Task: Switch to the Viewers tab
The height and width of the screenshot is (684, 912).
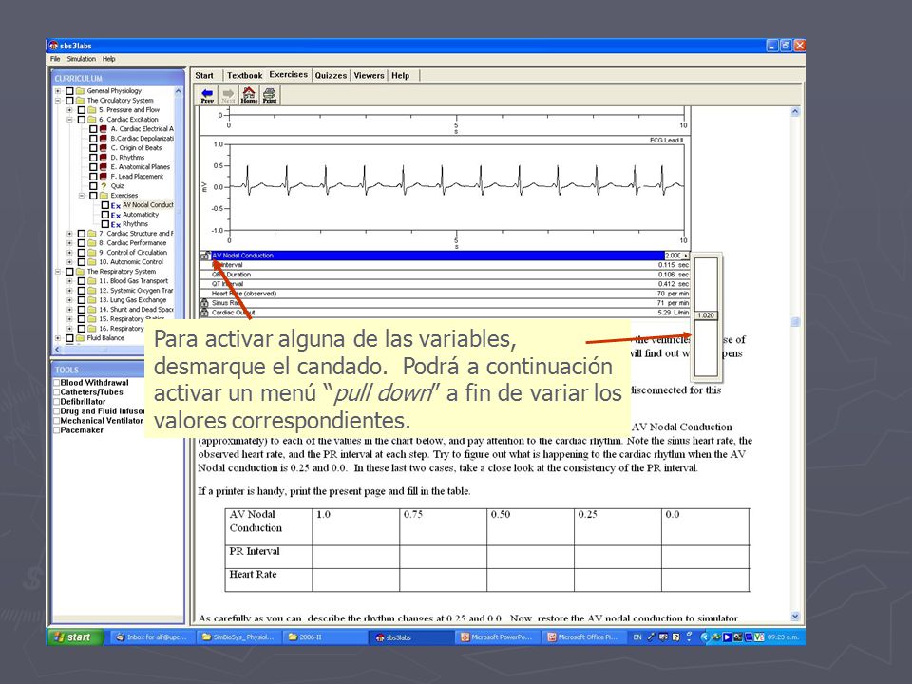Action: point(370,76)
